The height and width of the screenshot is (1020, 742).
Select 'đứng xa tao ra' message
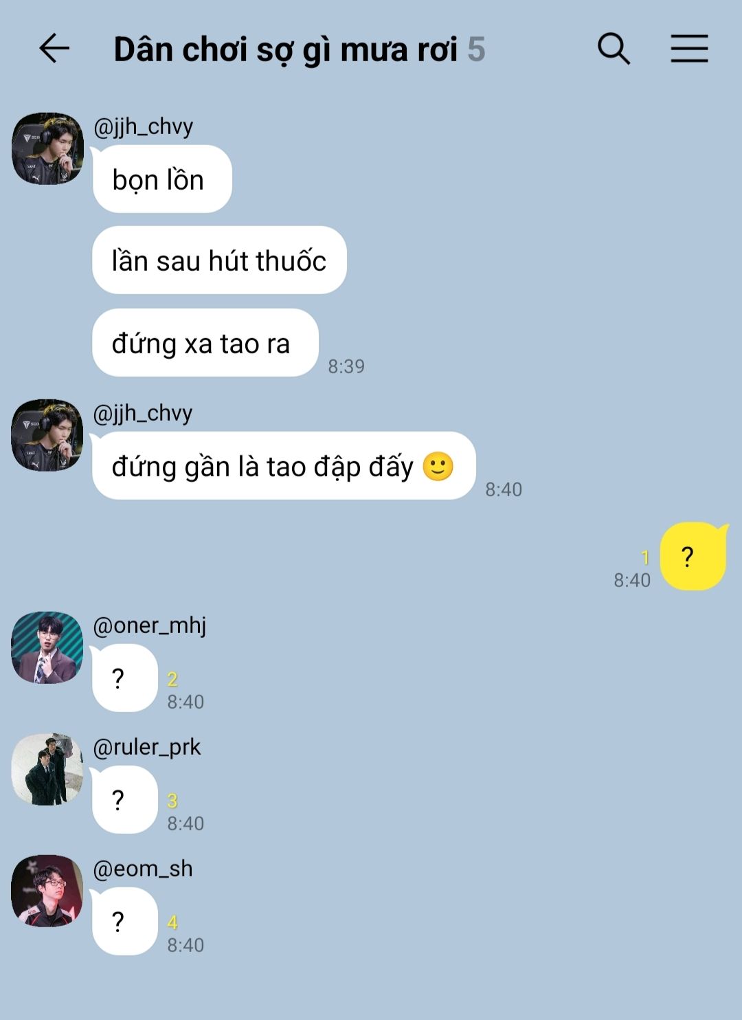[x=205, y=343]
